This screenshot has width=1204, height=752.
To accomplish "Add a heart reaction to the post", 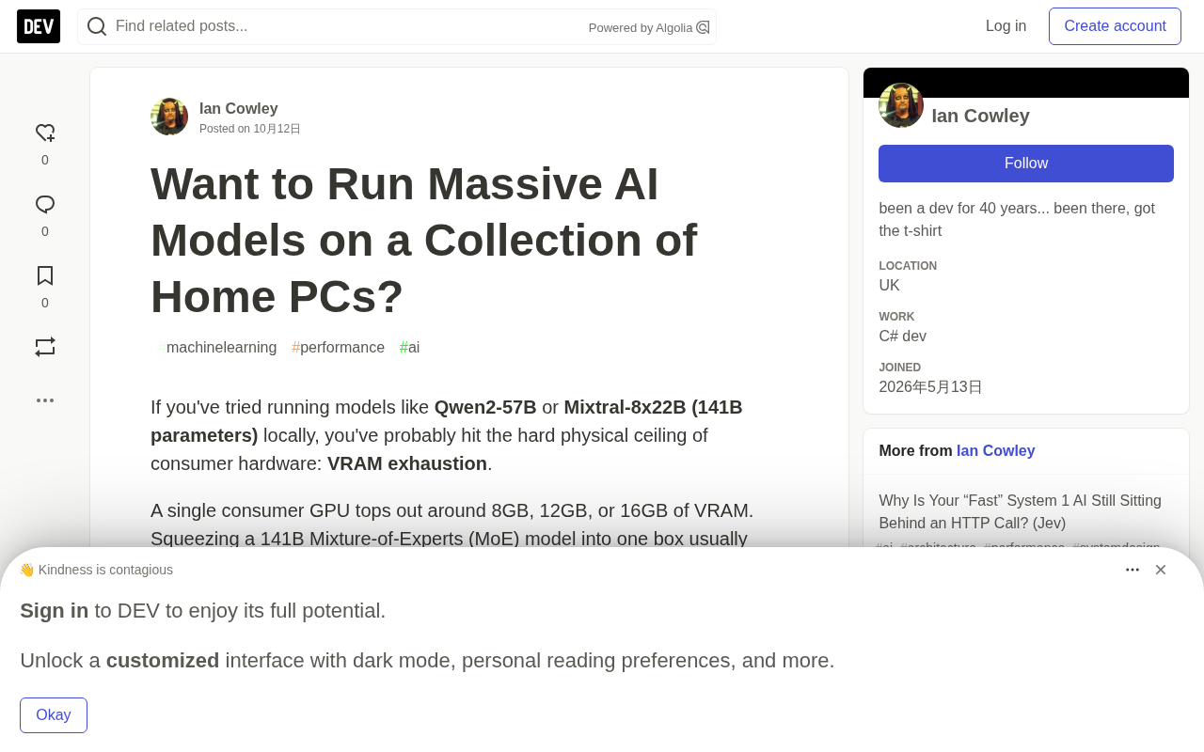I will pos(45,133).
